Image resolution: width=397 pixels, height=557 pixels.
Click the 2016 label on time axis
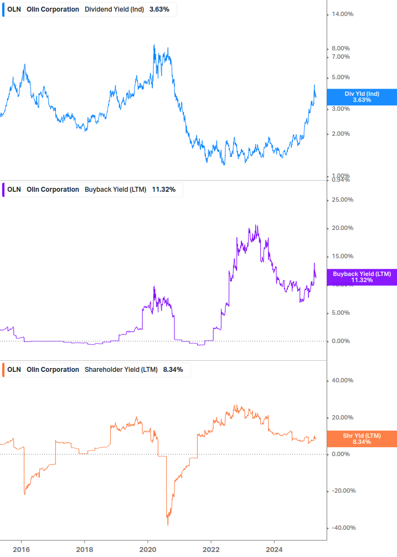[x=21, y=550]
